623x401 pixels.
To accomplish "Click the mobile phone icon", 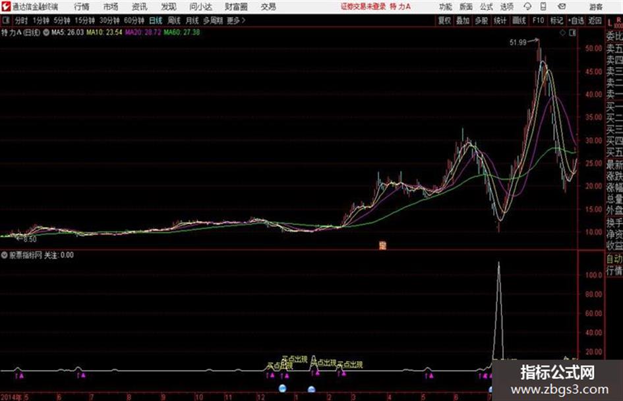I will 543,7.
